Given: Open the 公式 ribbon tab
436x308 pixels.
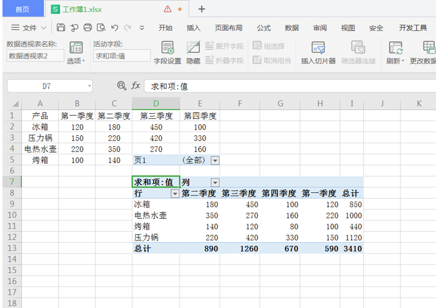Looking at the screenshot, I should 264,28.
